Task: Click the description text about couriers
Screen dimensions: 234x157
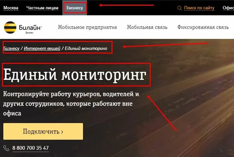Action: (71, 103)
